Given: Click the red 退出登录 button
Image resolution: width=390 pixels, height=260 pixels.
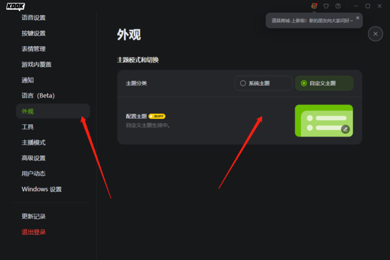Looking at the screenshot, I should click(x=34, y=232).
